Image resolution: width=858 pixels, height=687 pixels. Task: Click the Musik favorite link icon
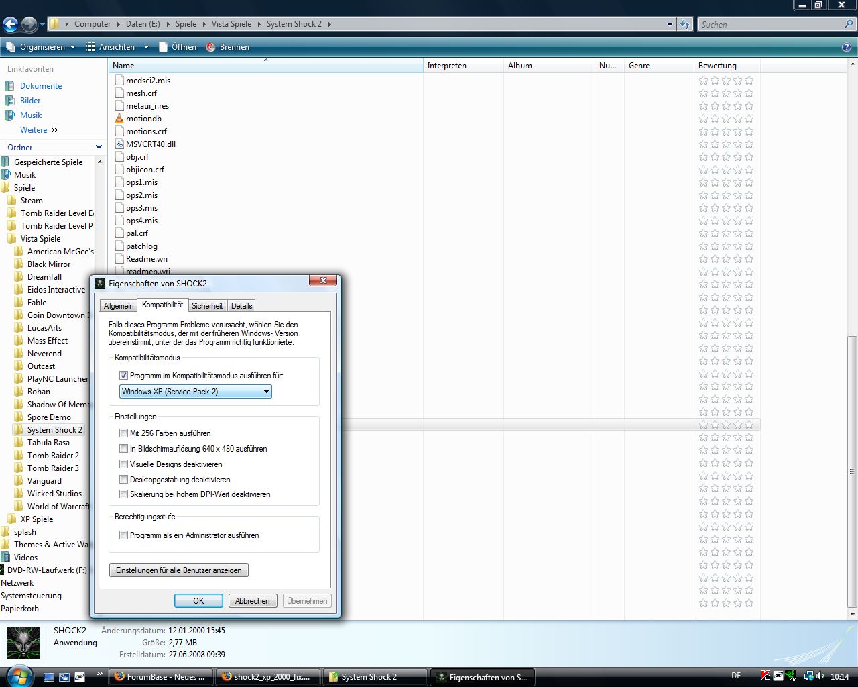point(9,115)
